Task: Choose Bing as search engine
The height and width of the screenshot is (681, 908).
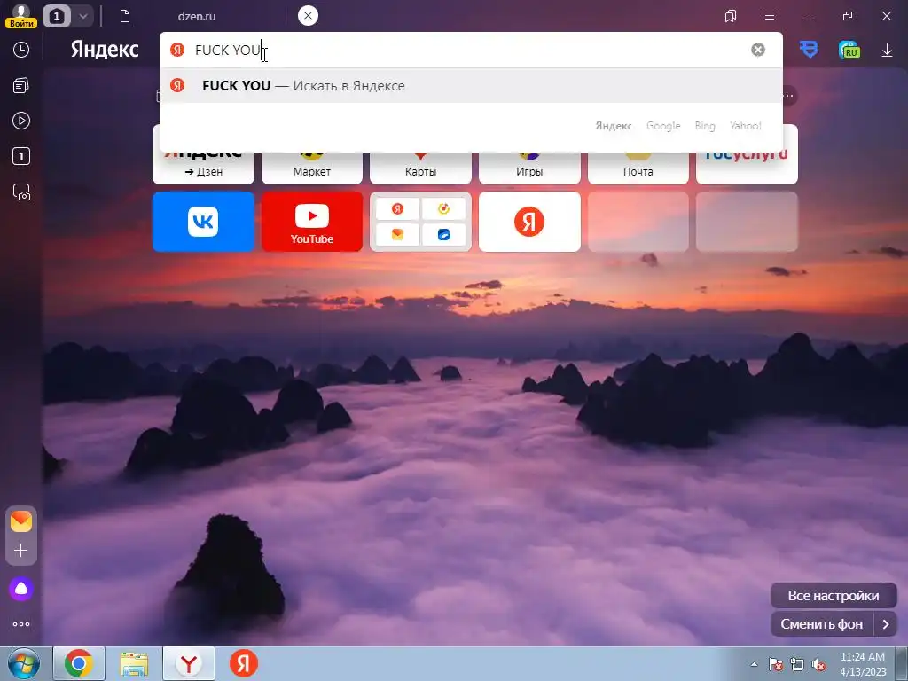Action: (x=705, y=126)
